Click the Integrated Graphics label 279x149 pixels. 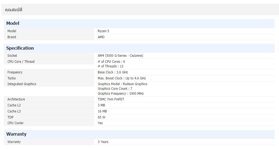[x=22, y=84]
